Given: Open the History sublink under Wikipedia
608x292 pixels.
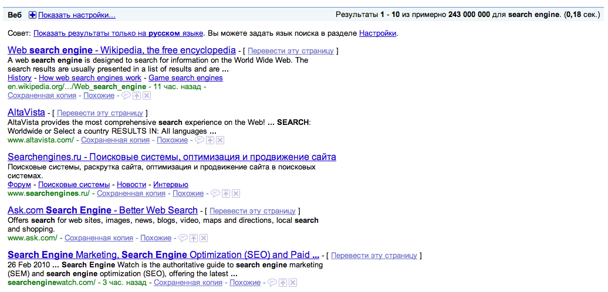Looking at the screenshot, I should pos(19,78).
